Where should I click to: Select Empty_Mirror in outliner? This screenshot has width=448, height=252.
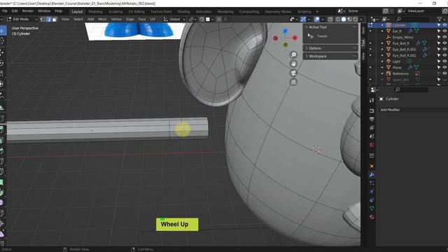click(x=402, y=37)
